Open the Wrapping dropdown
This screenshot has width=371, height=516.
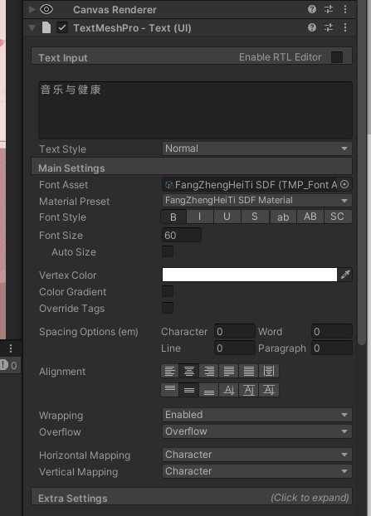pos(256,415)
